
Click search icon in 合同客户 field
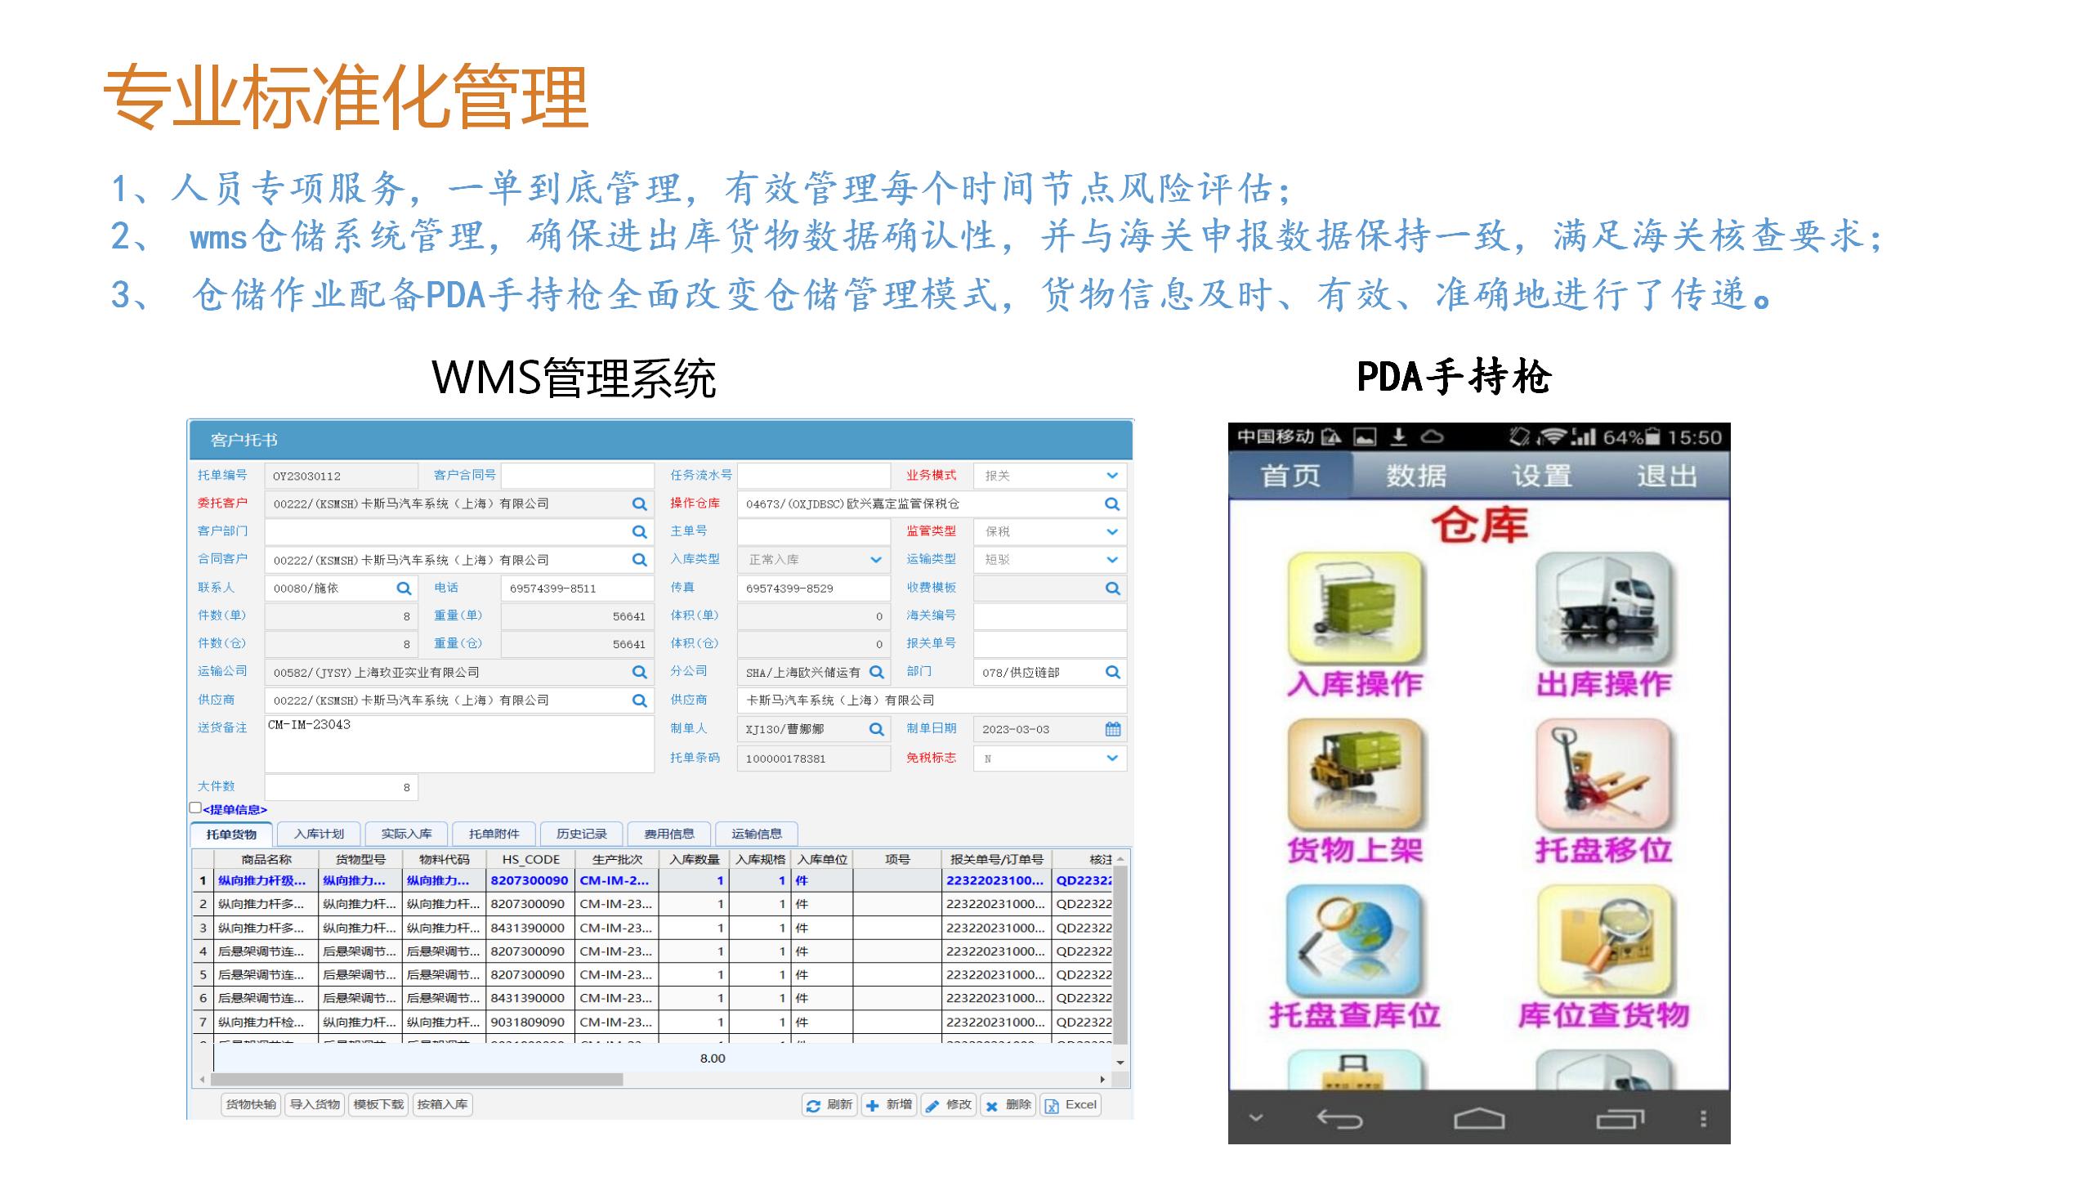click(640, 560)
